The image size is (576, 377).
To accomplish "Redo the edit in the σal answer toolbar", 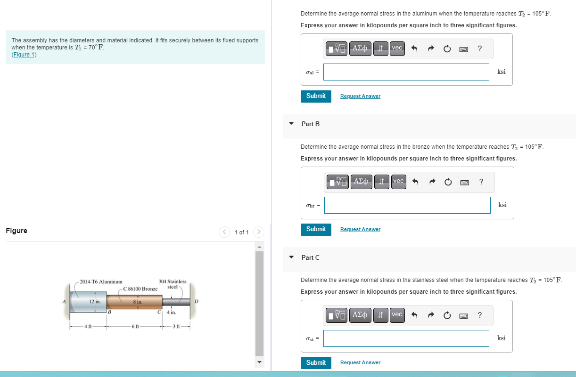I will coord(431,48).
